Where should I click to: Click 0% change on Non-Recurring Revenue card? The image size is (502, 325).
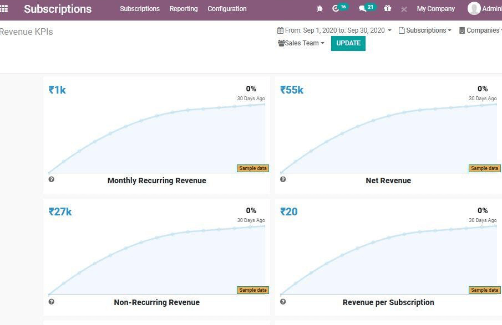pos(251,210)
